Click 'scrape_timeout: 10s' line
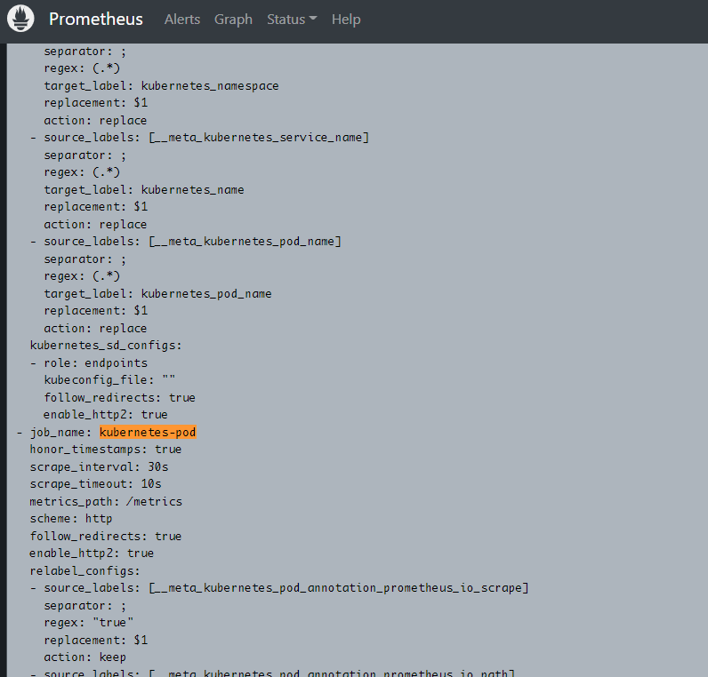The image size is (708, 677). tap(95, 484)
